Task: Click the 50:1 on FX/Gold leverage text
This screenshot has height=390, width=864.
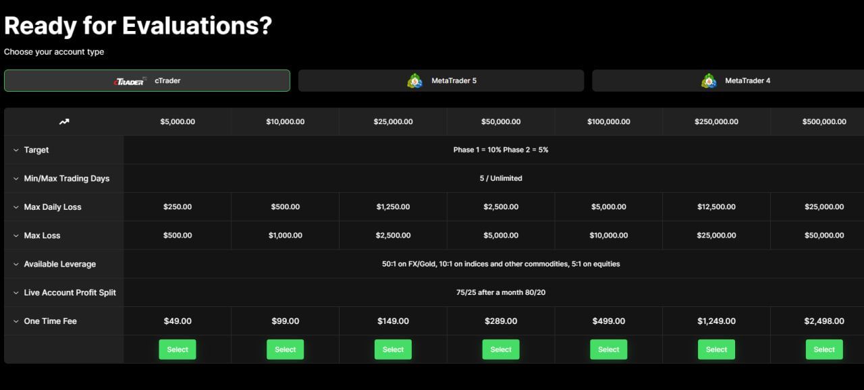Action: tap(501, 264)
